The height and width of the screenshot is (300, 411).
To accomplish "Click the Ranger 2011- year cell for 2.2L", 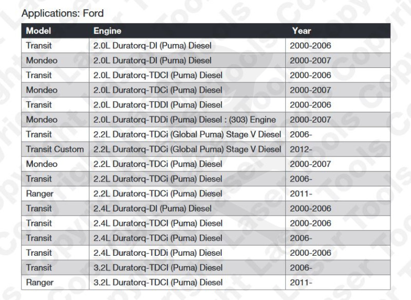I will click(x=338, y=193).
